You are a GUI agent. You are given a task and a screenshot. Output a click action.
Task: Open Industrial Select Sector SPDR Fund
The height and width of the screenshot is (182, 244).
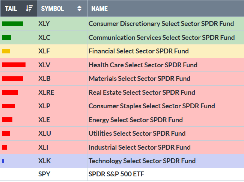139,147
